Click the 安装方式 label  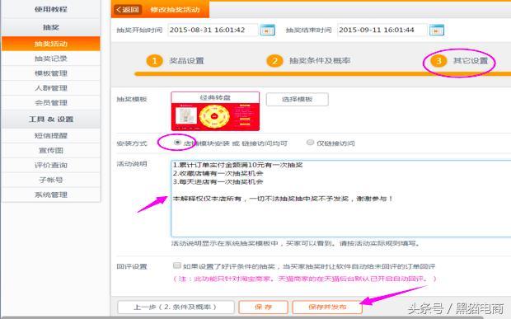click(132, 143)
